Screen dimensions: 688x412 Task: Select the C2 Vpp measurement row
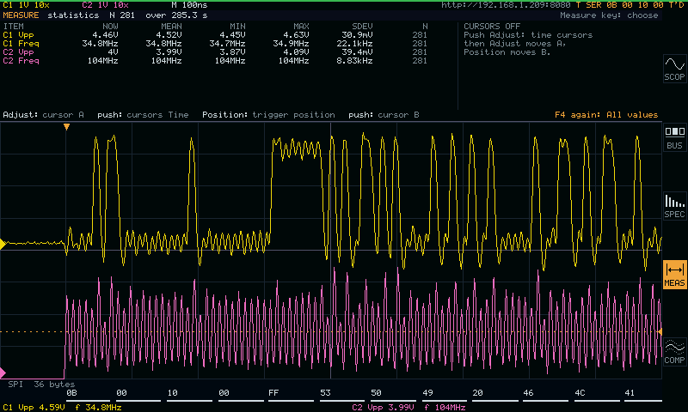click(x=215, y=51)
